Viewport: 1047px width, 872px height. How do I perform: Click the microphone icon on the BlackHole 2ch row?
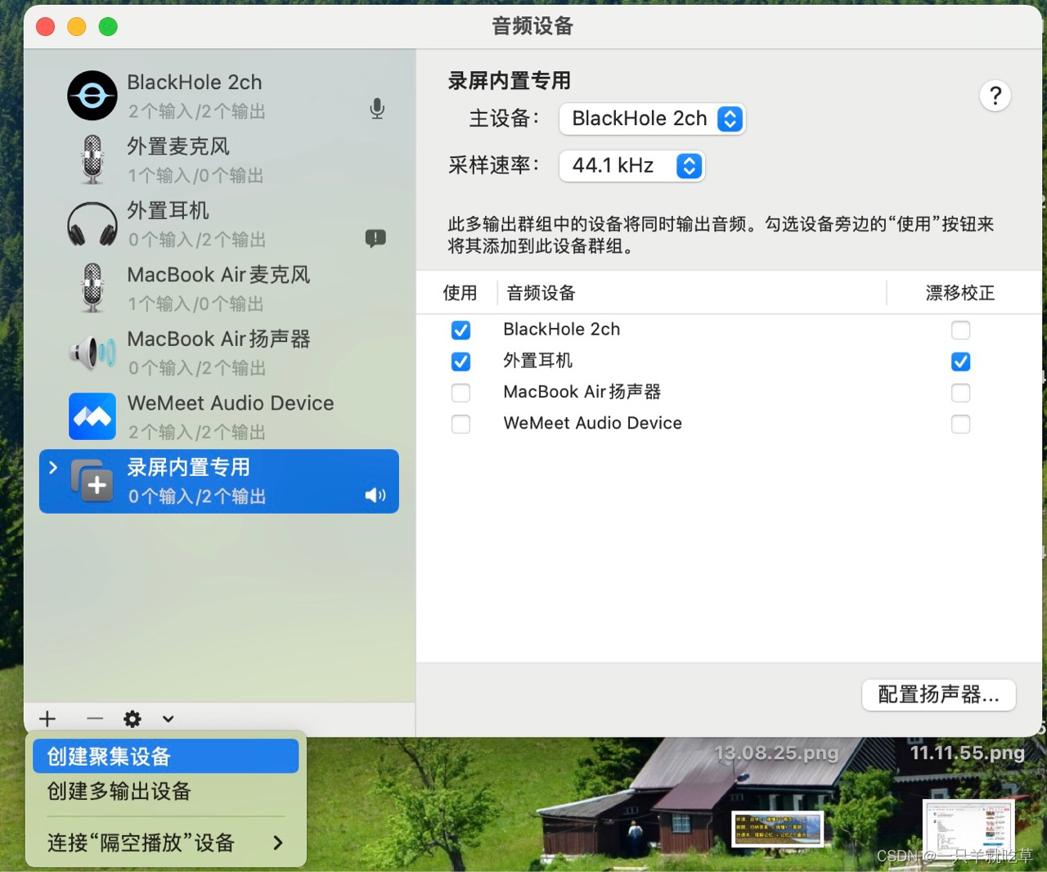tap(377, 109)
